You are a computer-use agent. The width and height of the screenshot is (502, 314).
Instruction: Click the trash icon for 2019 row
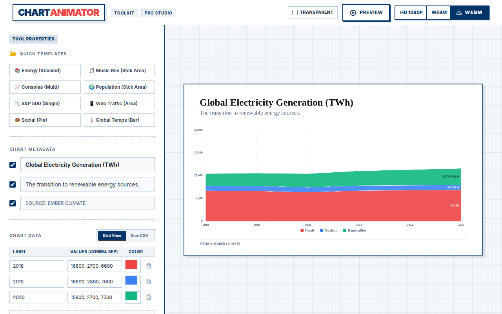click(x=149, y=281)
